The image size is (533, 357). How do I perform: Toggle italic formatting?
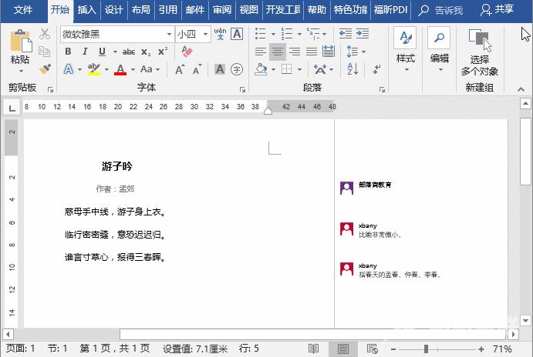pyautogui.click(x=85, y=52)
